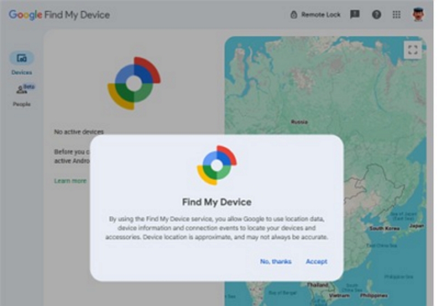Select the Devices sidebar icon

[x=22, y=58]
